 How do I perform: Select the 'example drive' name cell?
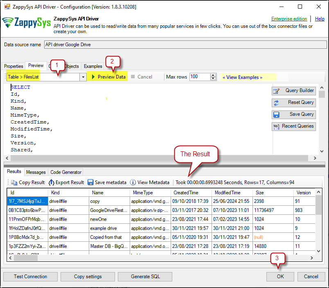(x=109, y=228)
